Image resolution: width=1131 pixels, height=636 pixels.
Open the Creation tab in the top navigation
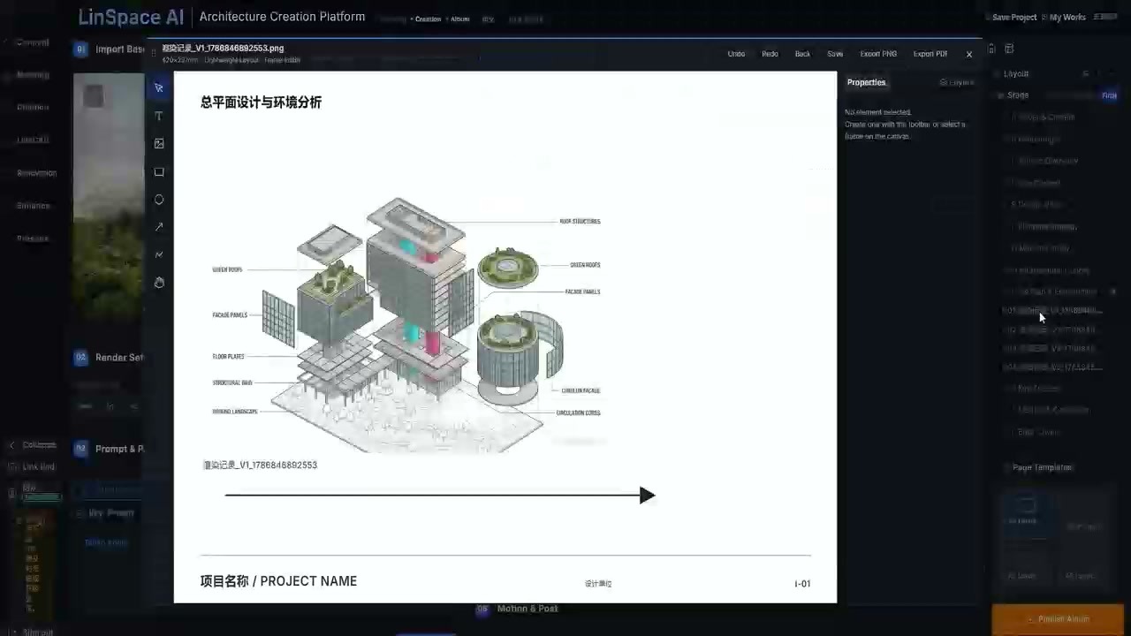pos(429,19)
